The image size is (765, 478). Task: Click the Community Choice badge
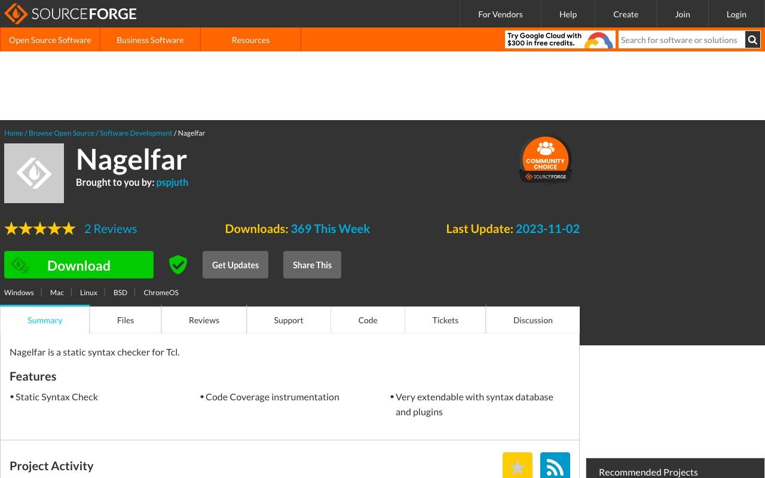(545, 160)
